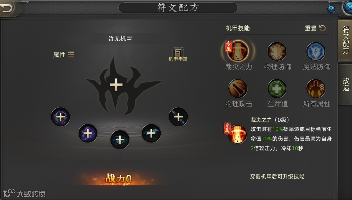Switch to the 改造 side tab

pos(345,84)
